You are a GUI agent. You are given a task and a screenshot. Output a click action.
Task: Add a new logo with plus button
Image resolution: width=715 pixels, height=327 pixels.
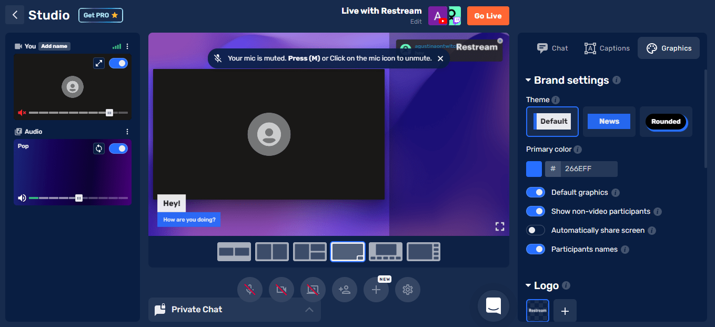(565, 311)
